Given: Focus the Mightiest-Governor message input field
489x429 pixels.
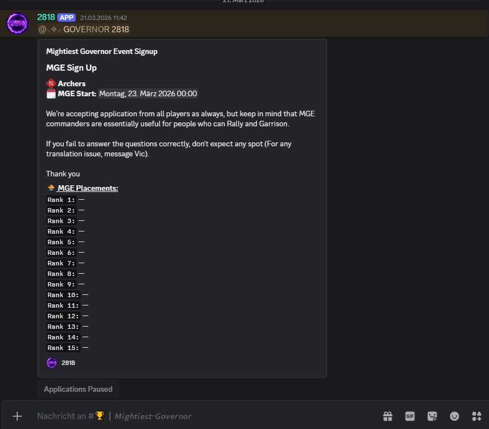Looking at the screenshot, I should [223, 416].
